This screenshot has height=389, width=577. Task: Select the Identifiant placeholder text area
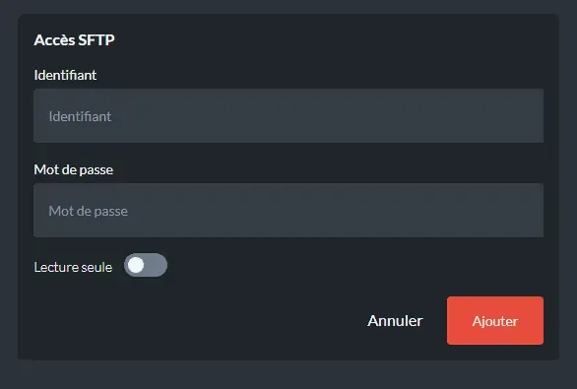point(80,116)
